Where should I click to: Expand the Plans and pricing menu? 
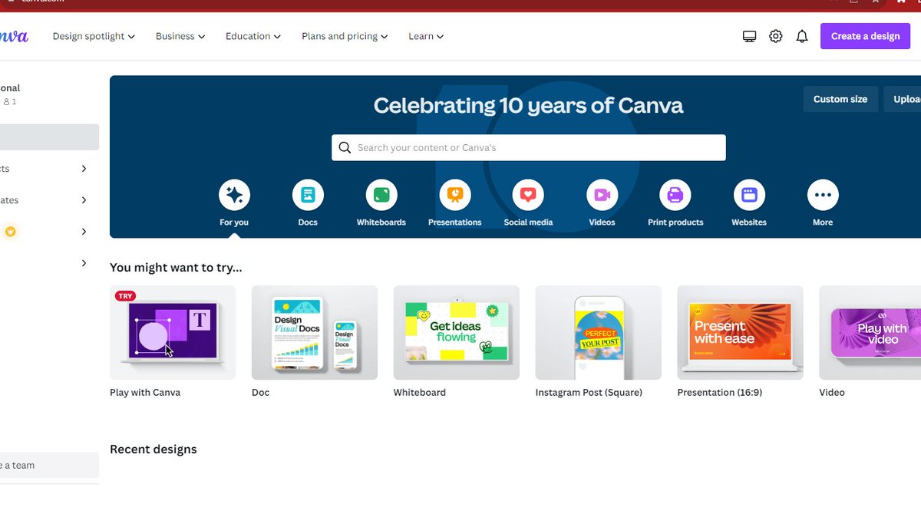345,36
